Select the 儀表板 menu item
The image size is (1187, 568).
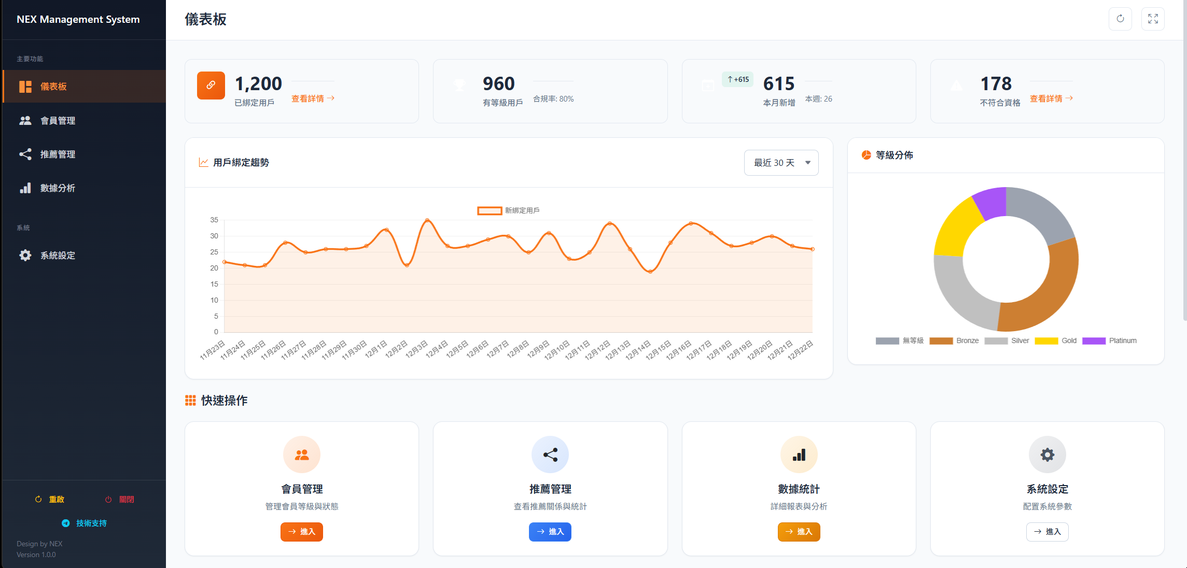53,86
